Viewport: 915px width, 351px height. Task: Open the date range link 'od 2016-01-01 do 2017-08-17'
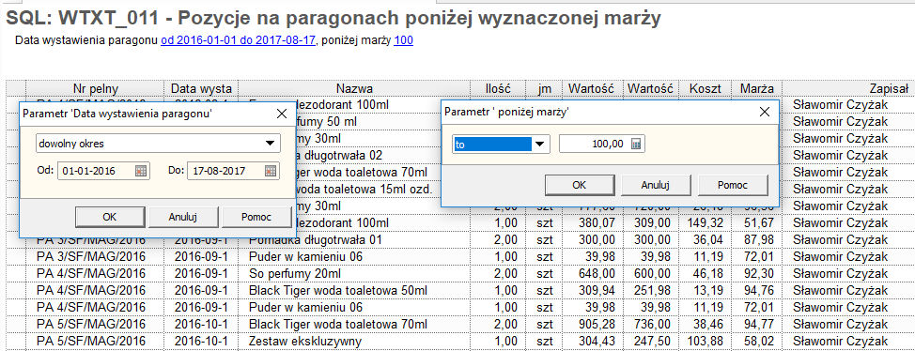(238, 40)
